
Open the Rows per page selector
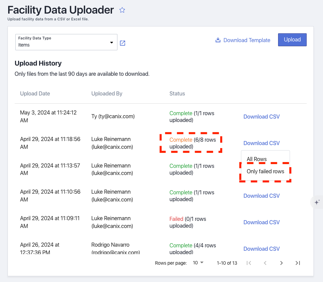click(198, 263)
